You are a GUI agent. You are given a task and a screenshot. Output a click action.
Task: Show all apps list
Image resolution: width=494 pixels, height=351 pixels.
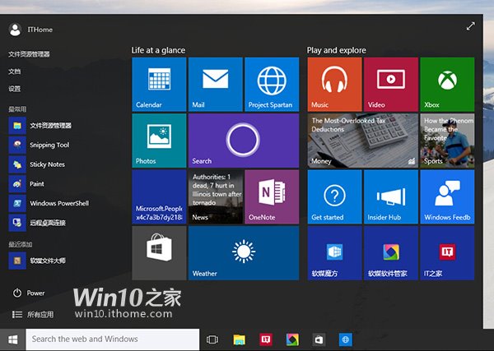pos(33,314)
